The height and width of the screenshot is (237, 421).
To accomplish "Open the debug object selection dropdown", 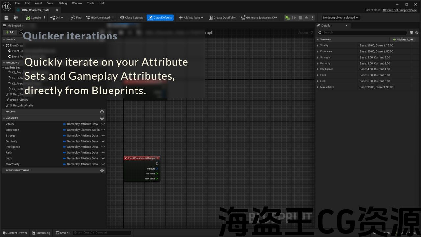I will 341,18.
